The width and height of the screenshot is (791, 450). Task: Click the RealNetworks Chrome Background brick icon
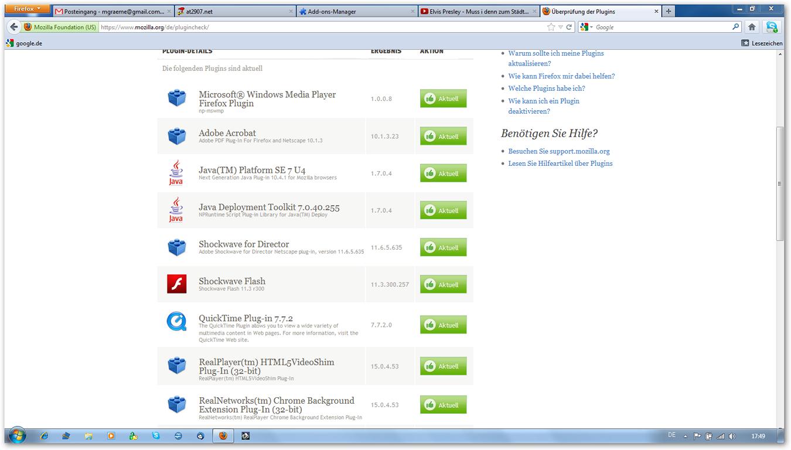(x=176, y=404)
